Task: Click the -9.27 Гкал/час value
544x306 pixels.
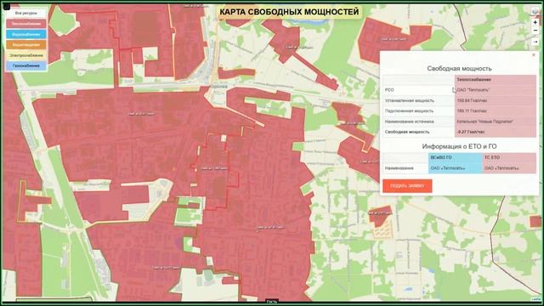Action: pos(471,132)
